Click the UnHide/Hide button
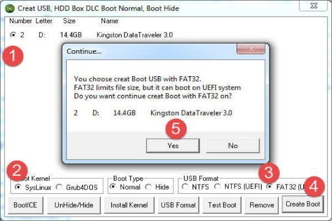 coord(74,205)
